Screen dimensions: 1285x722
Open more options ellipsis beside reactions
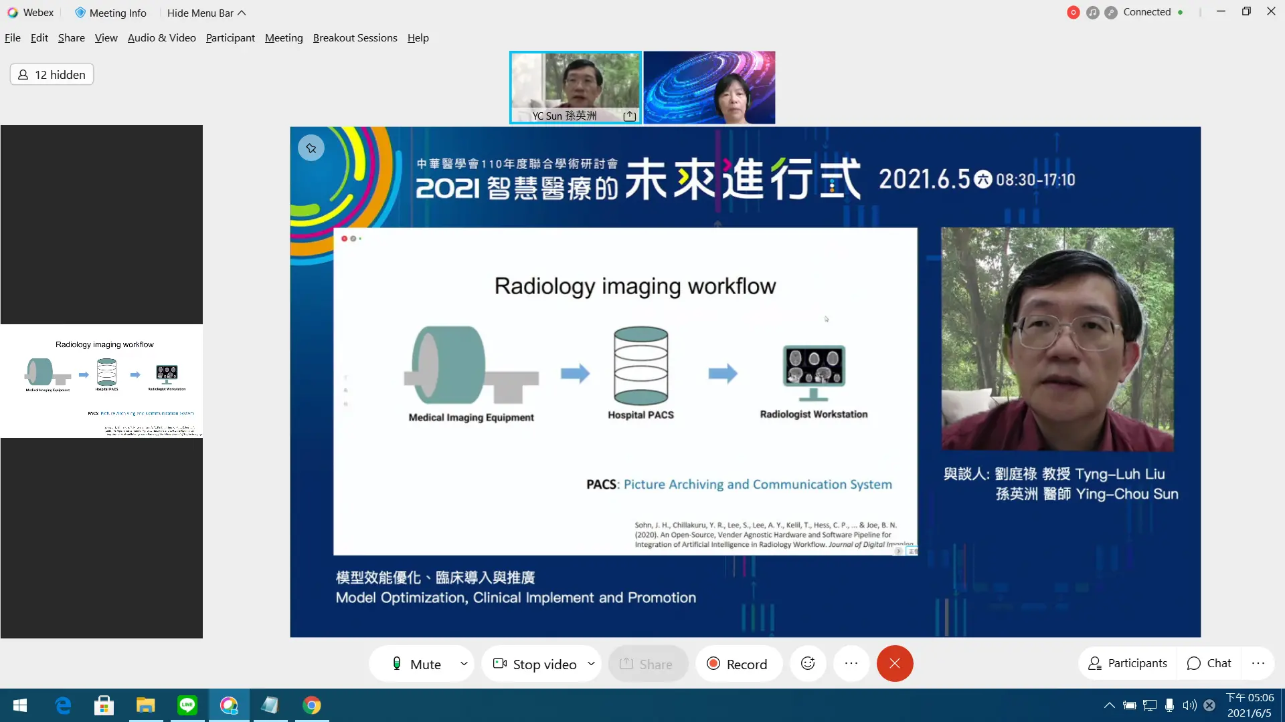pos(851,663)
